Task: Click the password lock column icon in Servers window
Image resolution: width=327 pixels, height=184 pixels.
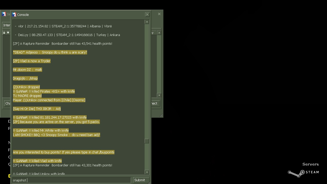Action: [4, 32]
